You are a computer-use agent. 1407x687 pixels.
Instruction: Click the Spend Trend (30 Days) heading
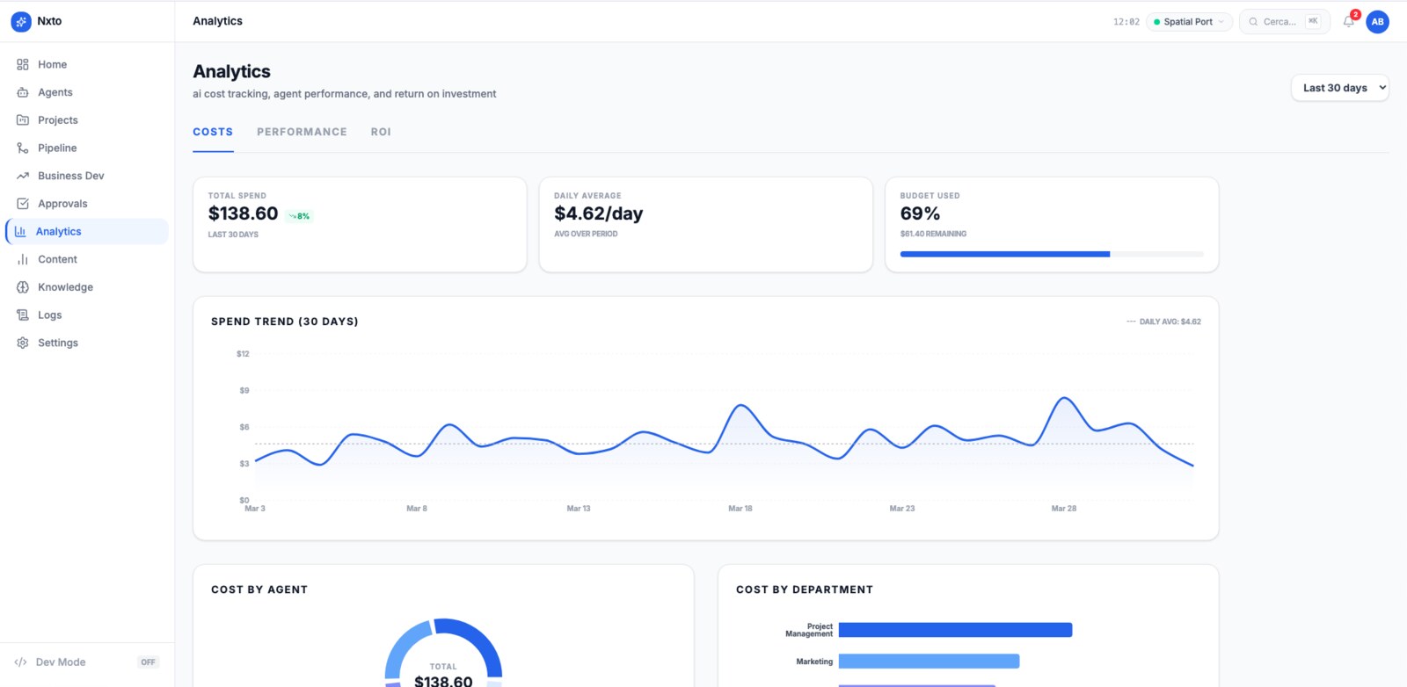point(285,322)
